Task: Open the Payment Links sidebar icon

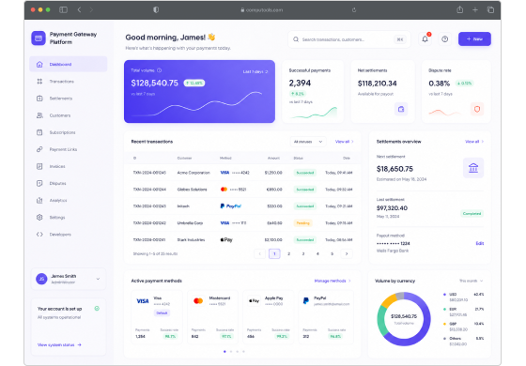Action: point(39,149)
